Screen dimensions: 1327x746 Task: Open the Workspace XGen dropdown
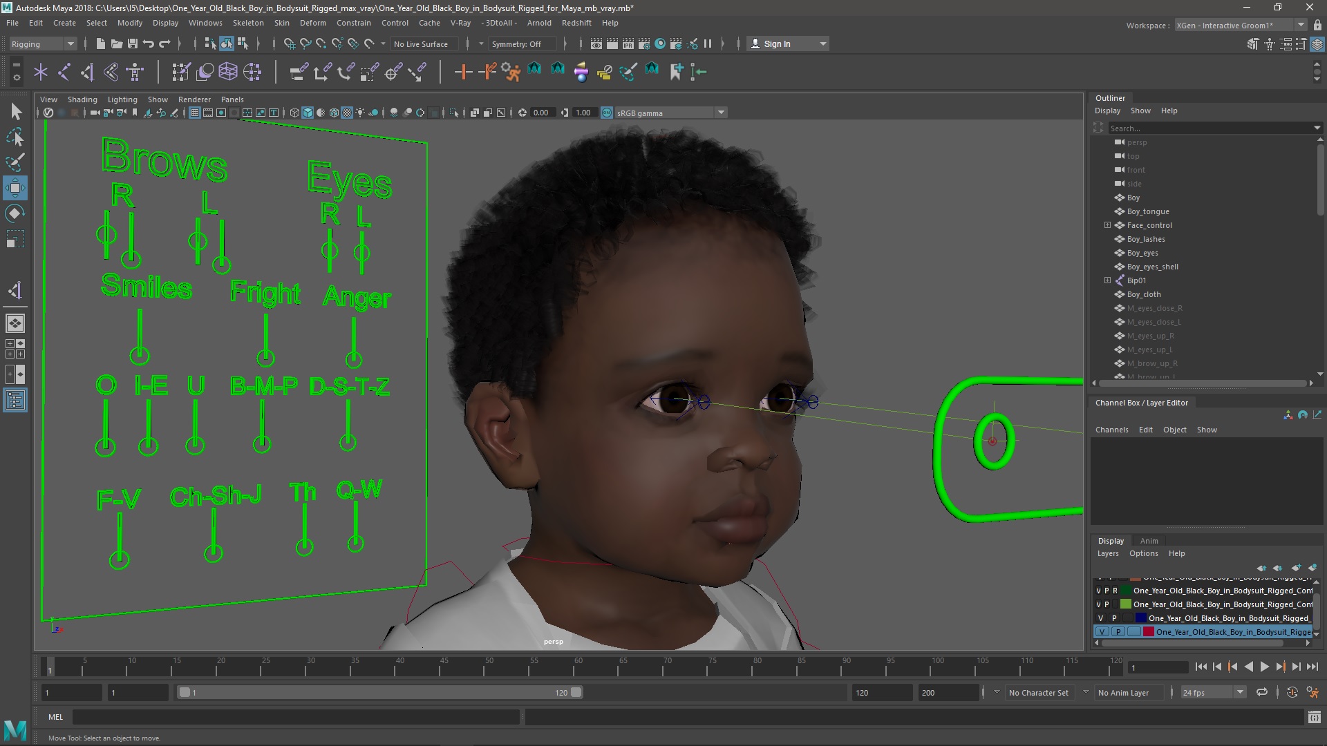pos(1241,26)
